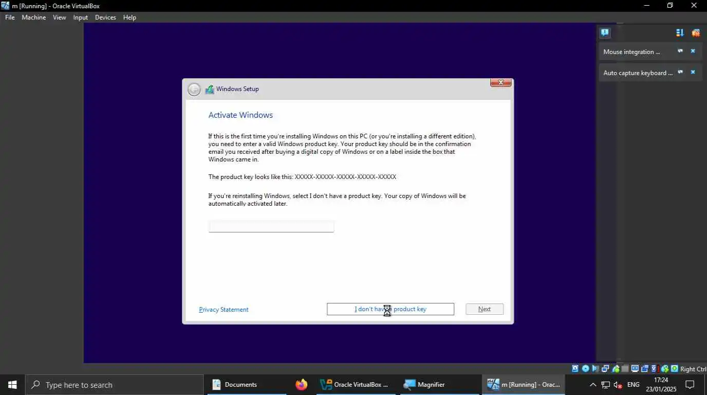Click the recording status bar icon
Screen dimensions: 707x395
(644, 369)
